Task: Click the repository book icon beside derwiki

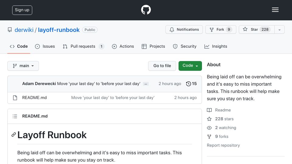Action: point(10,30)
